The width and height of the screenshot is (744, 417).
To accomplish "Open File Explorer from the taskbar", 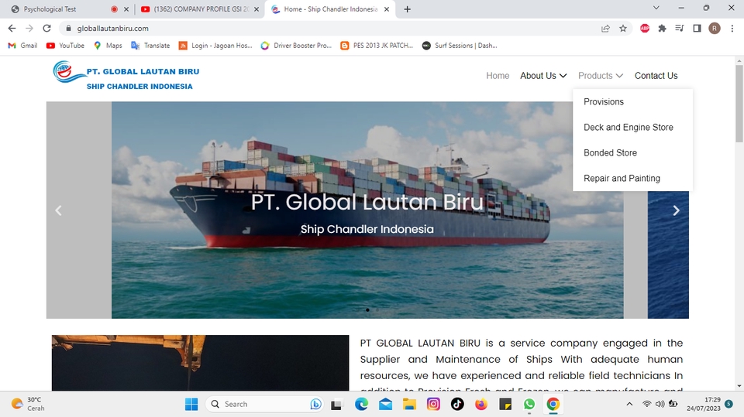I will click(x=409, y=404).
